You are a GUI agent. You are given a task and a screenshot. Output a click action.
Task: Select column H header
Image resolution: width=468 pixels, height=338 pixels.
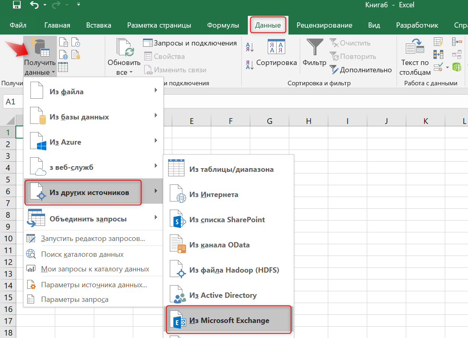point(309,121)
